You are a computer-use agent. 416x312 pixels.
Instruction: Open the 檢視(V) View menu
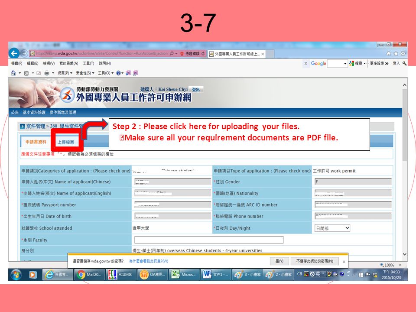(x=49, y=63)
